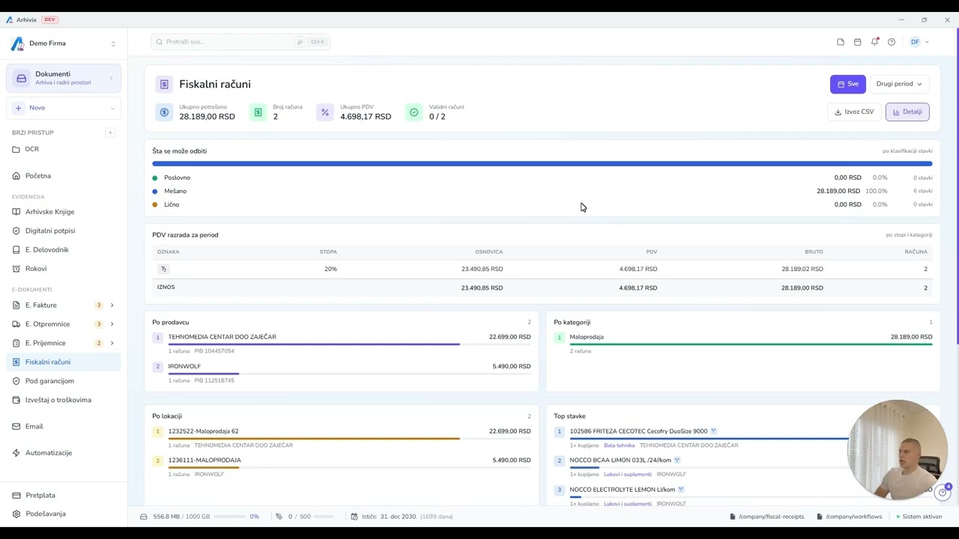Open /company/workflows path in status bar
The image size is (959, 539).
pyautogui.click(x=850, y=517)
